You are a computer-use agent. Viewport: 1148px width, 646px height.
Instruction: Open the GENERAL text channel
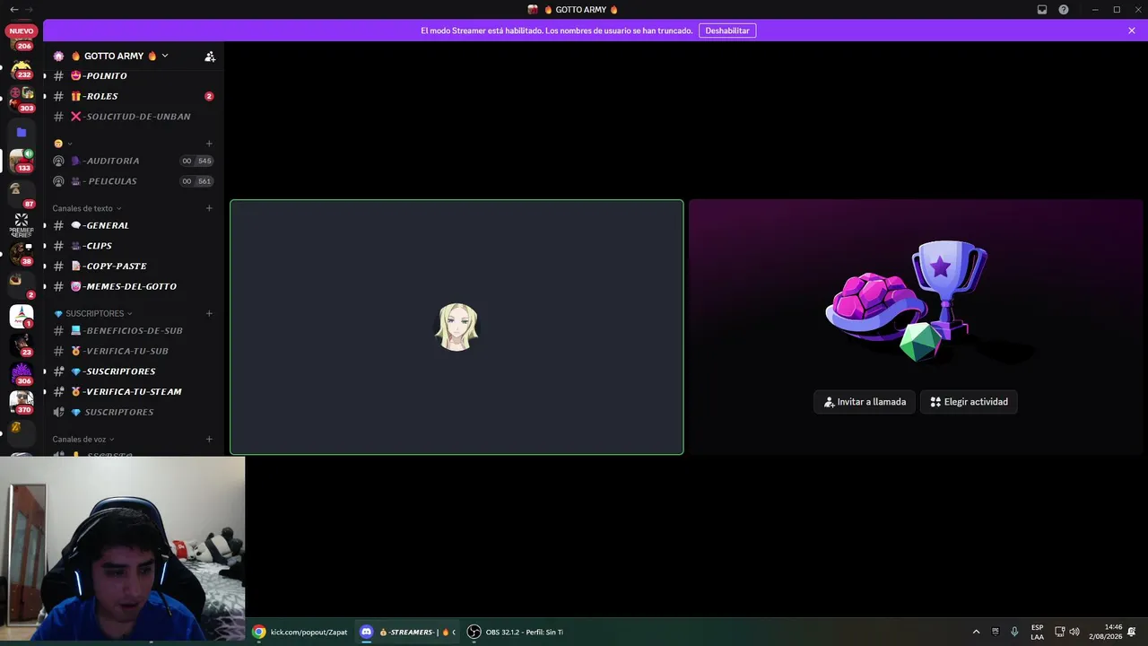131,225
